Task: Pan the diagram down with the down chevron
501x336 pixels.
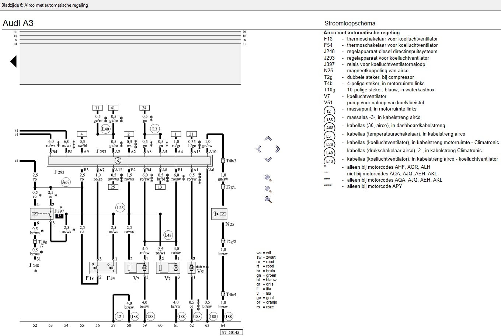Action: pos(268,159)
